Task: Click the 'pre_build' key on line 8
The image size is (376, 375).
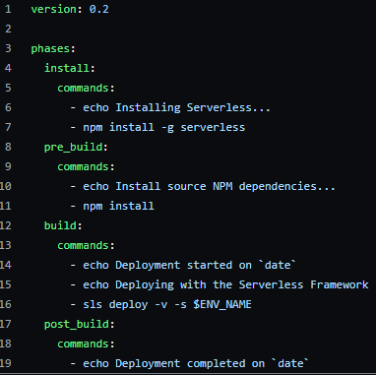Action: click(x=73, y=147)
